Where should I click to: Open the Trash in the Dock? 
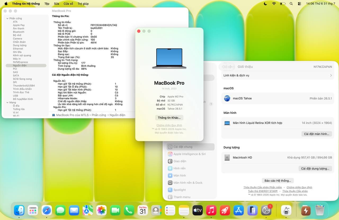point(320,210)
